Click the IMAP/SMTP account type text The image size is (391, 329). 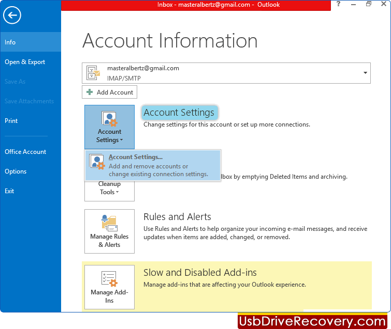pyautogui.click(x=124, y=79)
